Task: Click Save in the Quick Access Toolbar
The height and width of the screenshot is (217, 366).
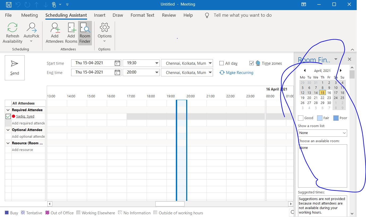Action: click(8, 5)
